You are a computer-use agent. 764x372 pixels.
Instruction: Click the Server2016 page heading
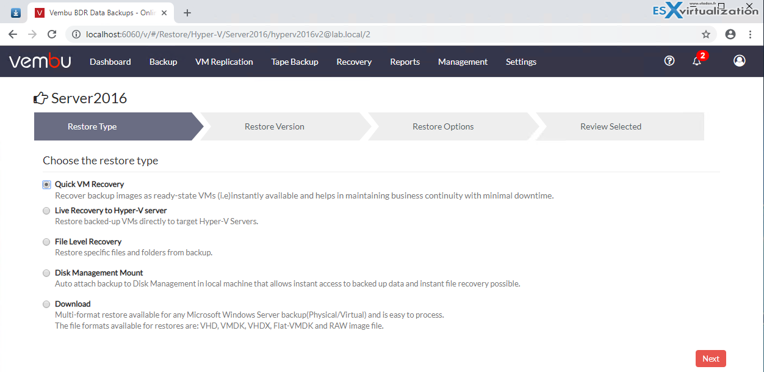(x=89, y=98)
